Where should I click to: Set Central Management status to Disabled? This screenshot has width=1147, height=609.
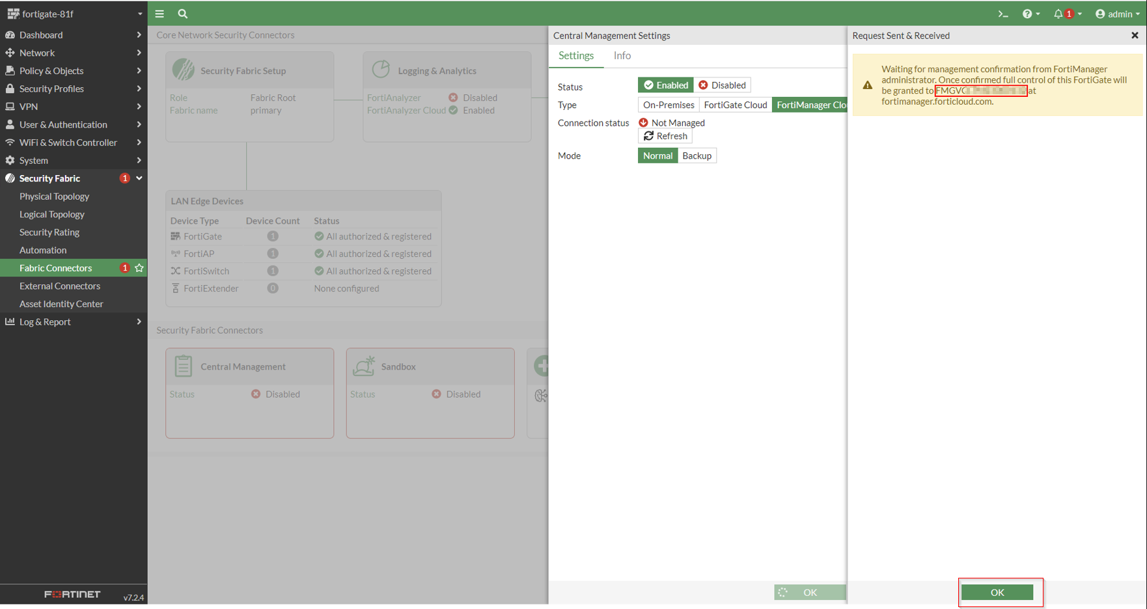(723, 85)
